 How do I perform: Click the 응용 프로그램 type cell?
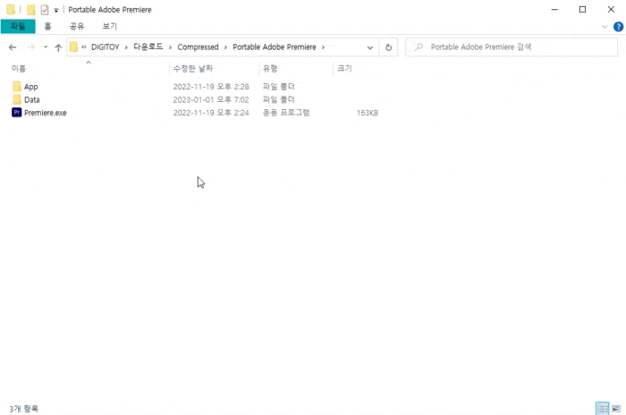tap(286, 113)
